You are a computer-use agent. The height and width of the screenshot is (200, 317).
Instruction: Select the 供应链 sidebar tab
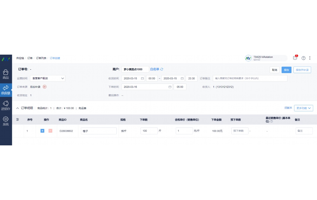6,90
